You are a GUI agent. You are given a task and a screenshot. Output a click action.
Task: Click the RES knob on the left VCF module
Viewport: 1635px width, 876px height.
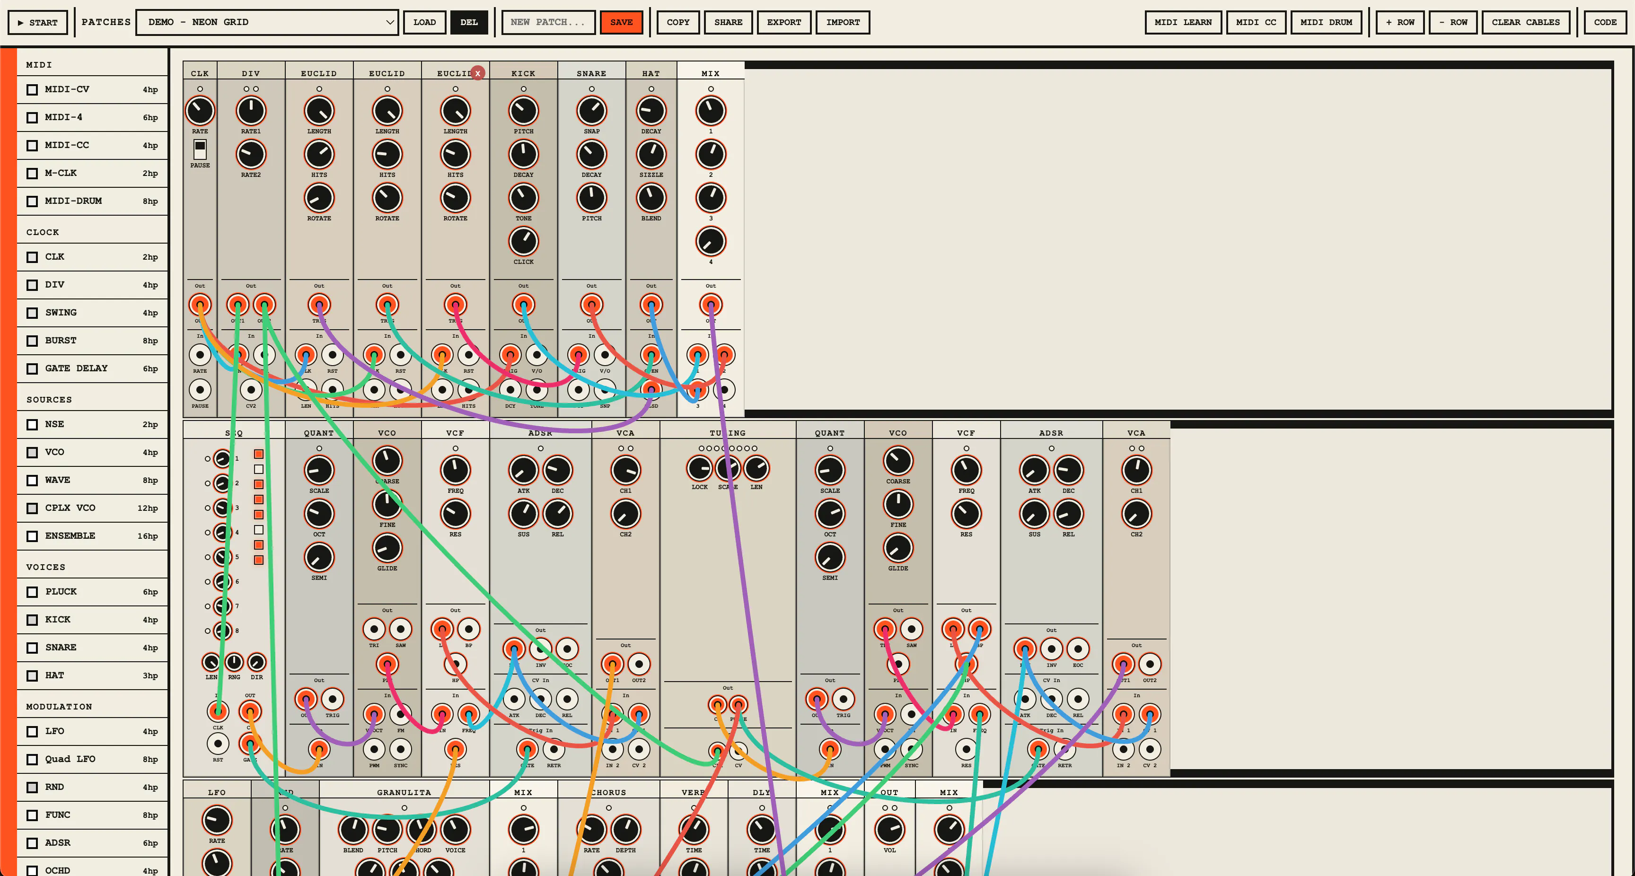(x=455, y=514)
